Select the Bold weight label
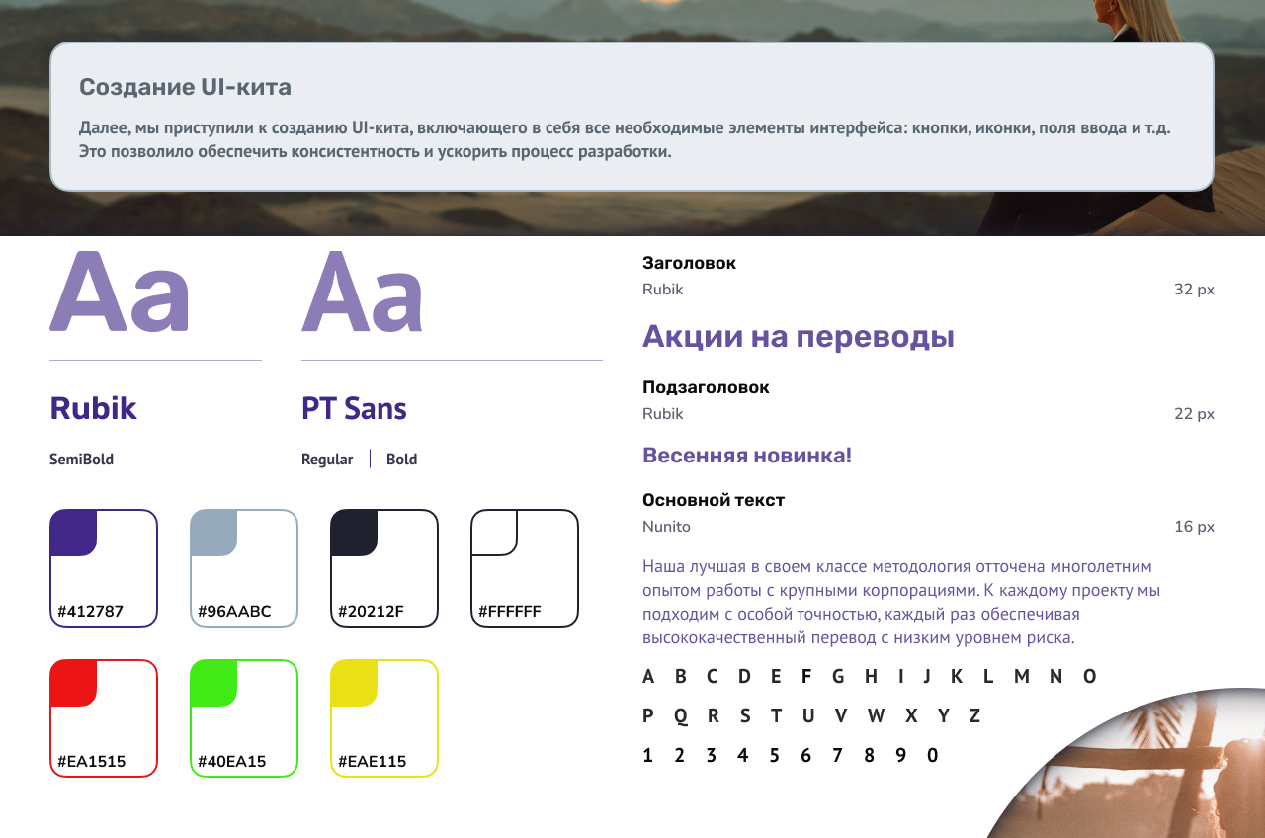 pyautogui.click(x=401, y=460)
